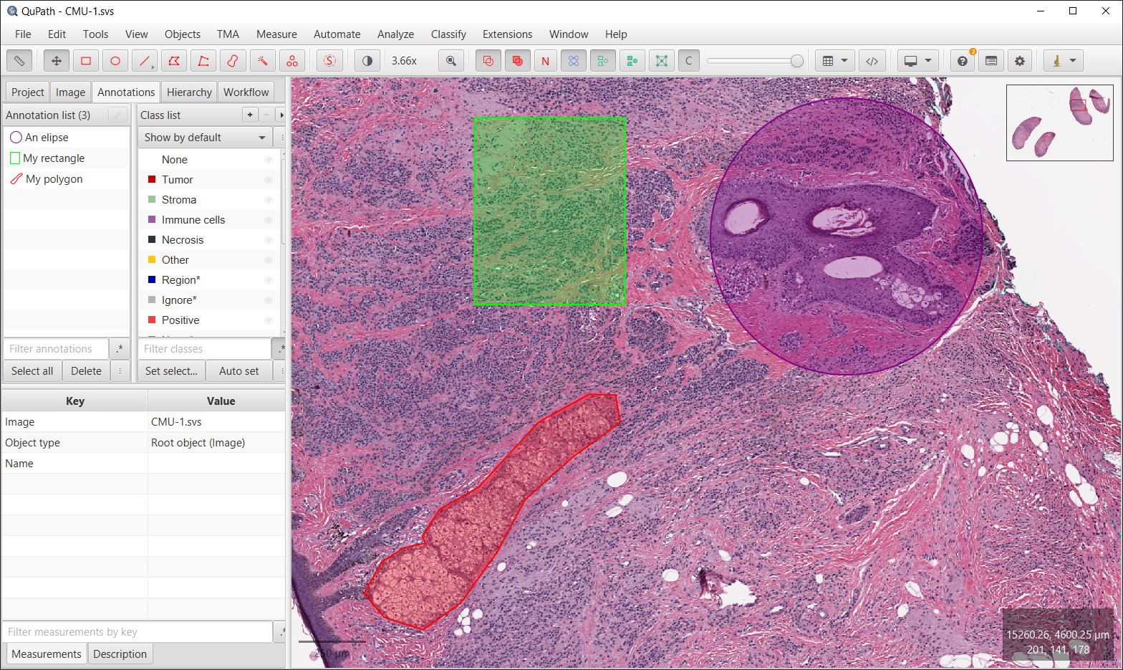1123x670 pixels.
Task: Open the display options monitor dropdown
Action: tap(917, 61)
